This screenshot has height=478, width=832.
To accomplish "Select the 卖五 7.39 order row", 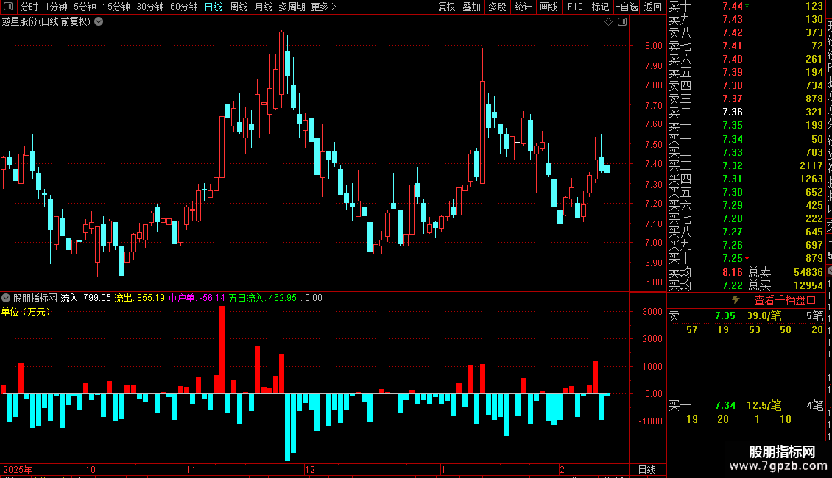I will 746,73.
